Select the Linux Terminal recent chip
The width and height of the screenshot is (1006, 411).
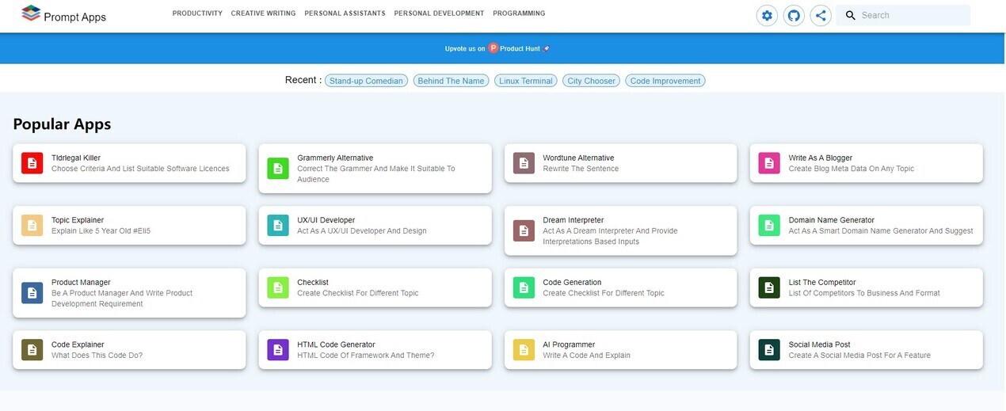525,81
